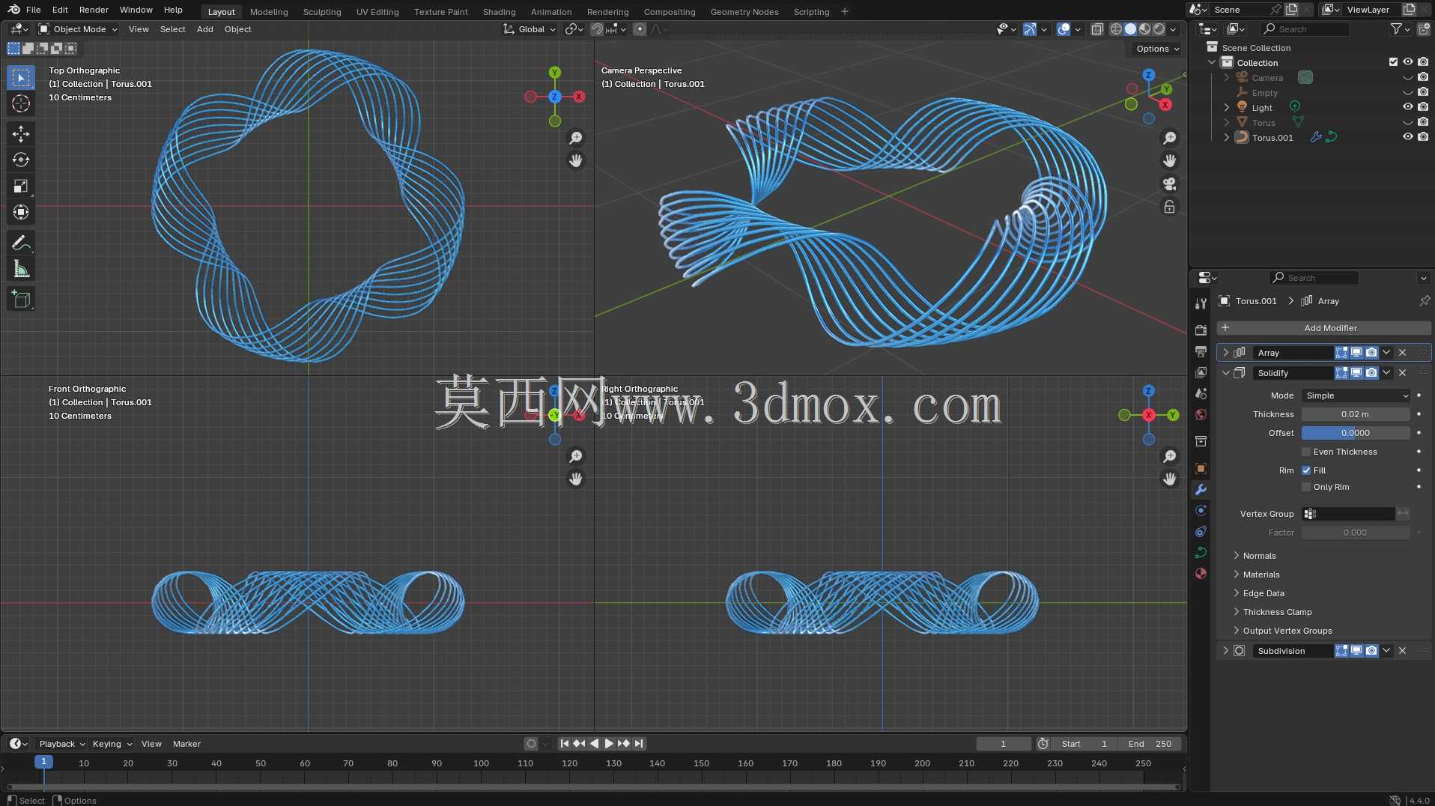Activate the Add Cube tool
Image resolution: width=1435 pixels, height=806 pixels.
pos(21,300)
